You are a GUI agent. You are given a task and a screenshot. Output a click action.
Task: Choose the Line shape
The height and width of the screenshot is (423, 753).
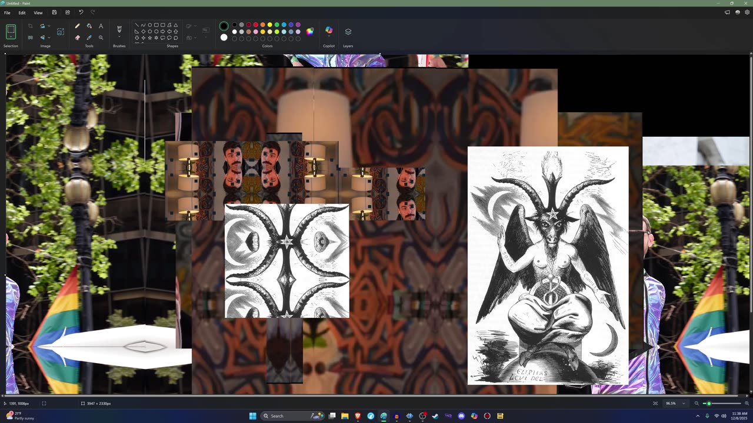tap(136, 25)
